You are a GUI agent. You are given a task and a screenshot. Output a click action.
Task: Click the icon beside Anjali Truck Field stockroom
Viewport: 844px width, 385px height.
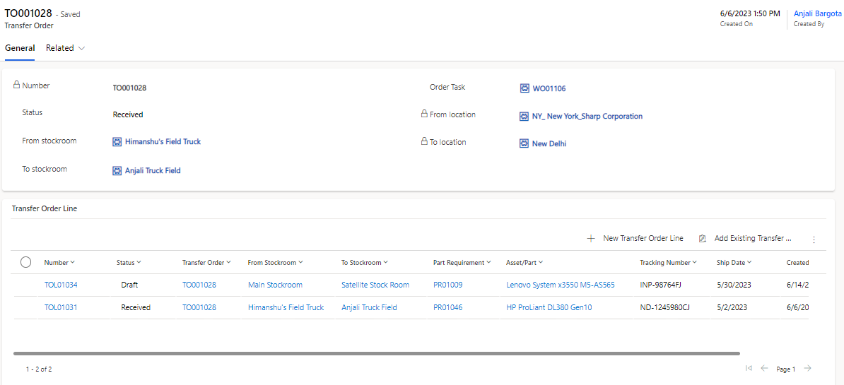(x=117, y=170)
